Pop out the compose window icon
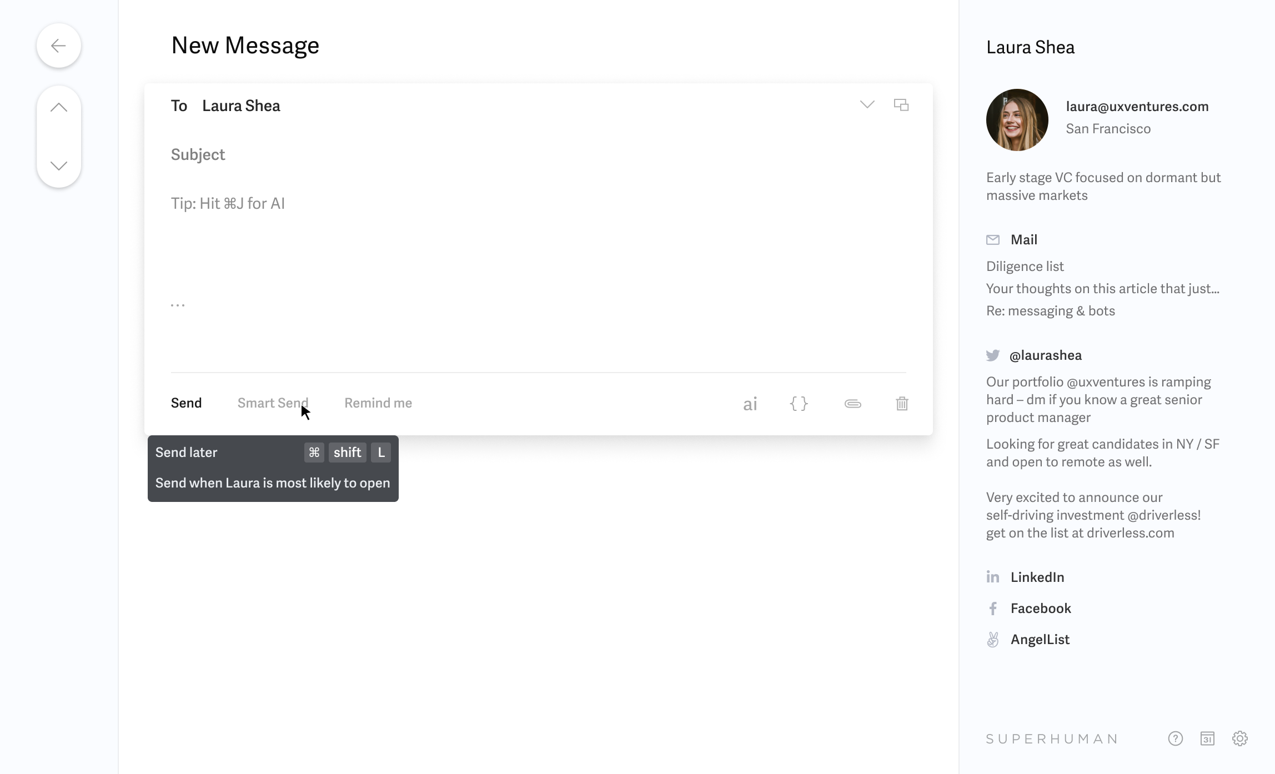Image resolution: width=1275 pixels, height=774 pixels. click(901, 105)
